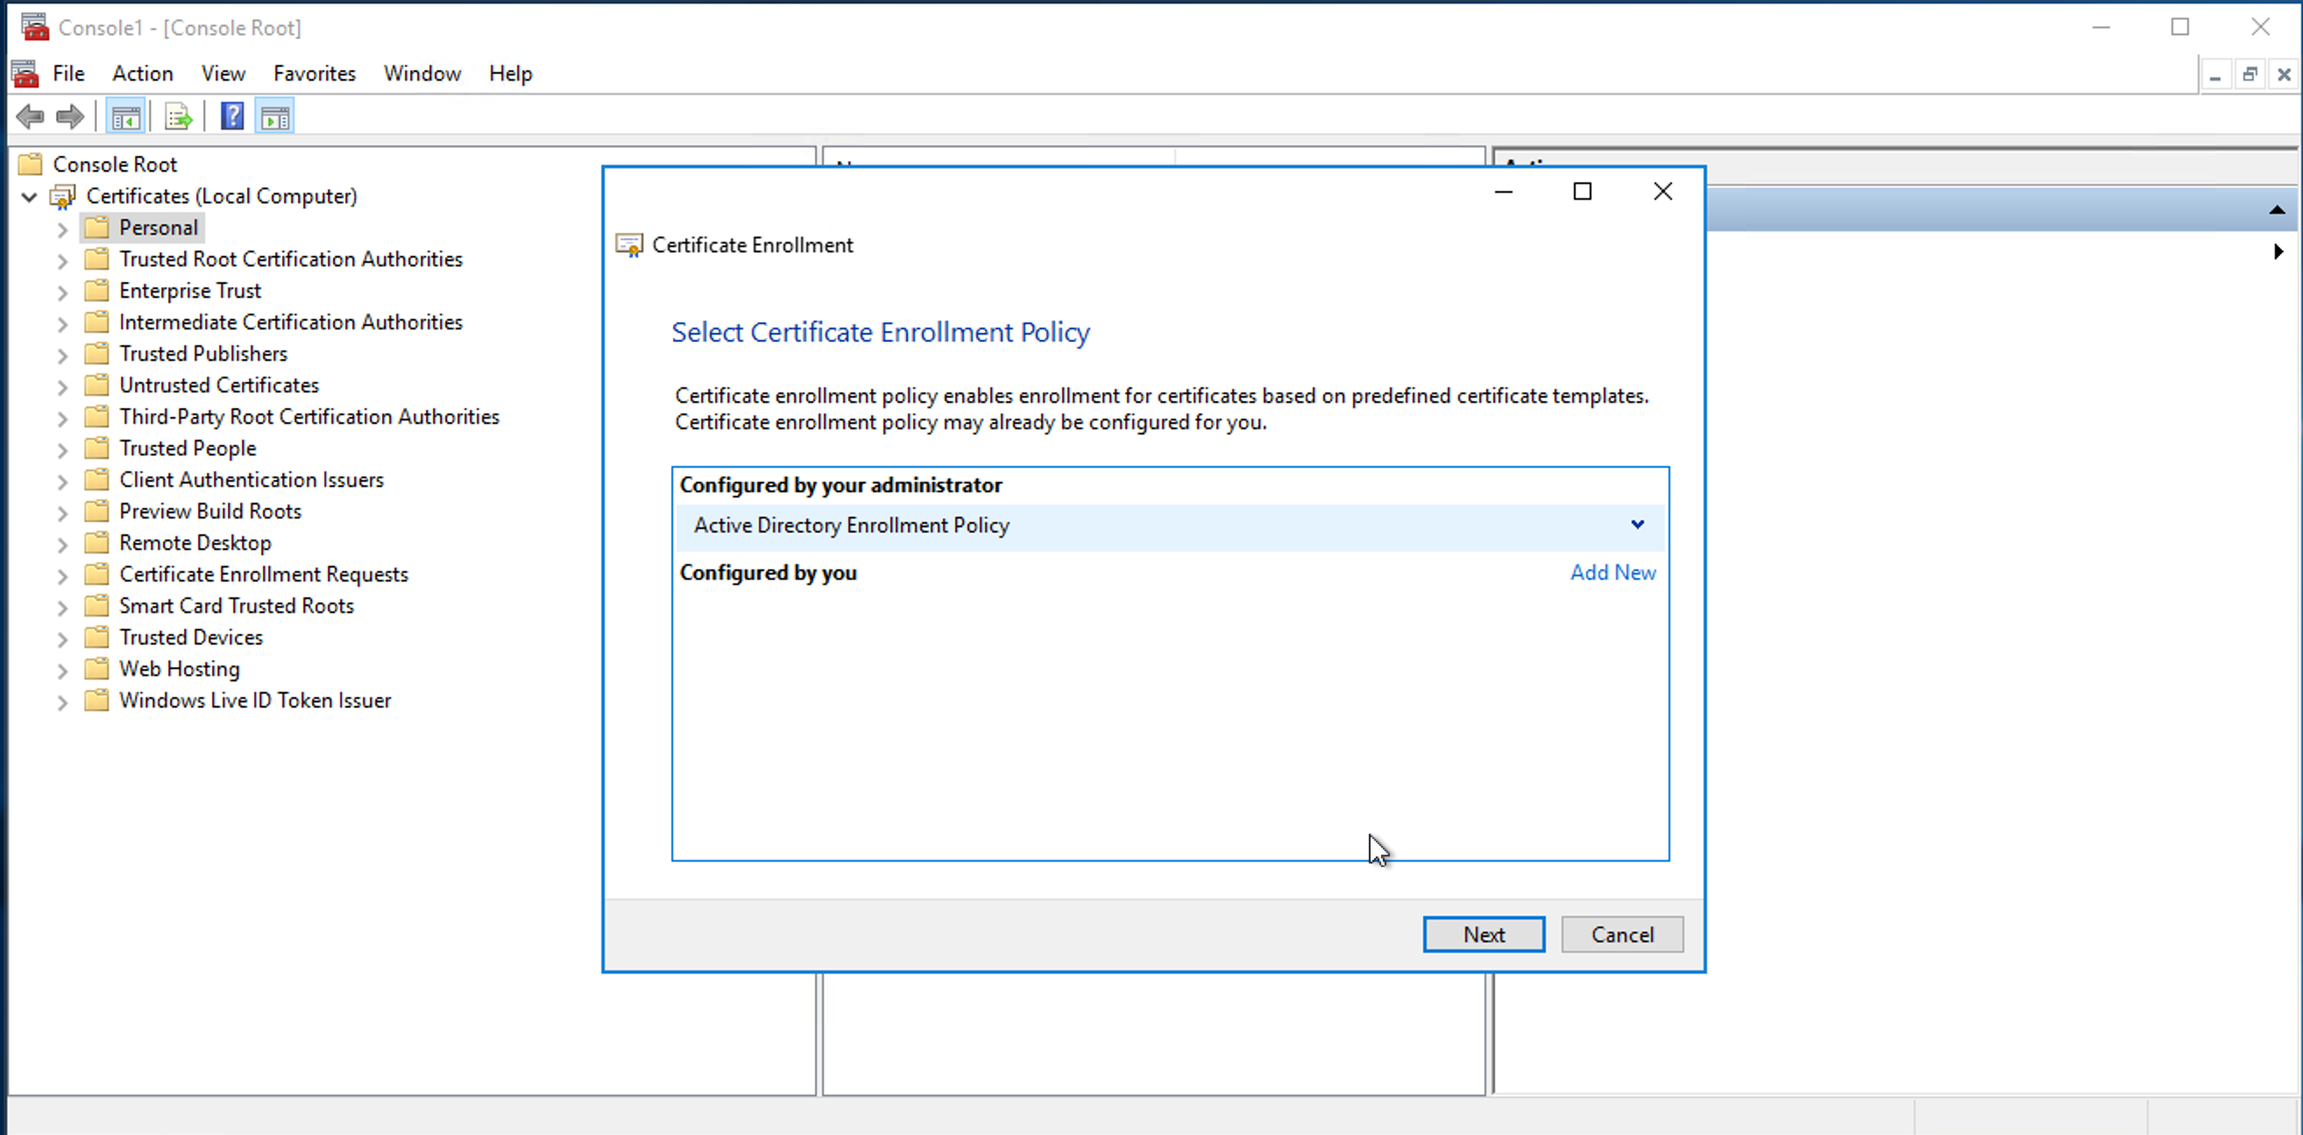Click the Remote Desktop folder icon
The image size is (2303, 1135).
click(96, 542)
